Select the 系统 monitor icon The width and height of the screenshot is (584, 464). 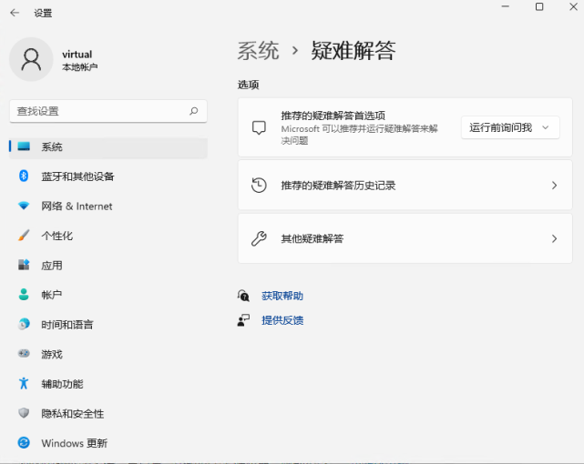pyautogui.click(x=24, y=146)
